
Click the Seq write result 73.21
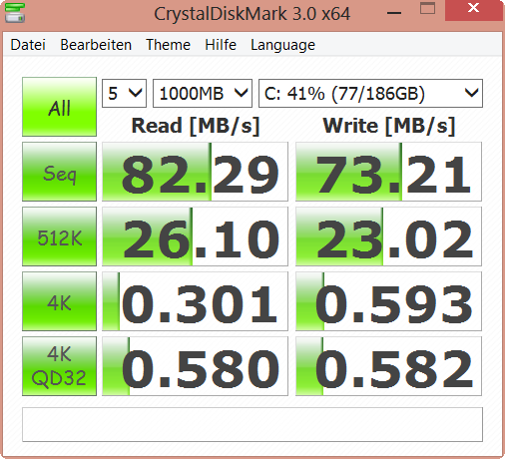388,172
